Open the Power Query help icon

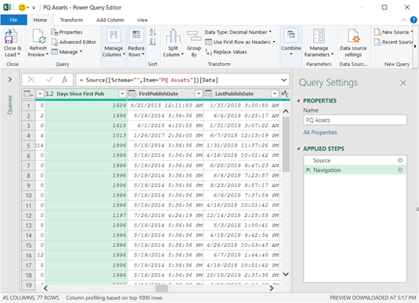(x=413, y=20)
